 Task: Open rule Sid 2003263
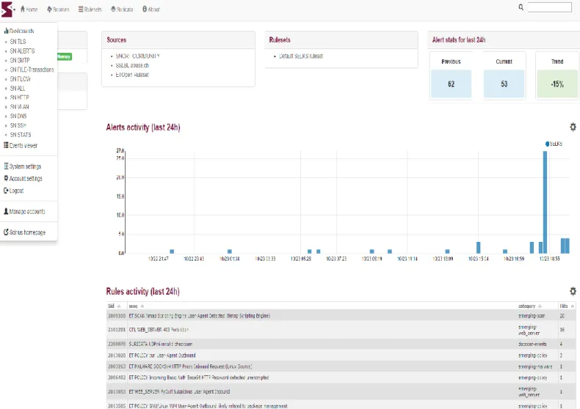117,366
